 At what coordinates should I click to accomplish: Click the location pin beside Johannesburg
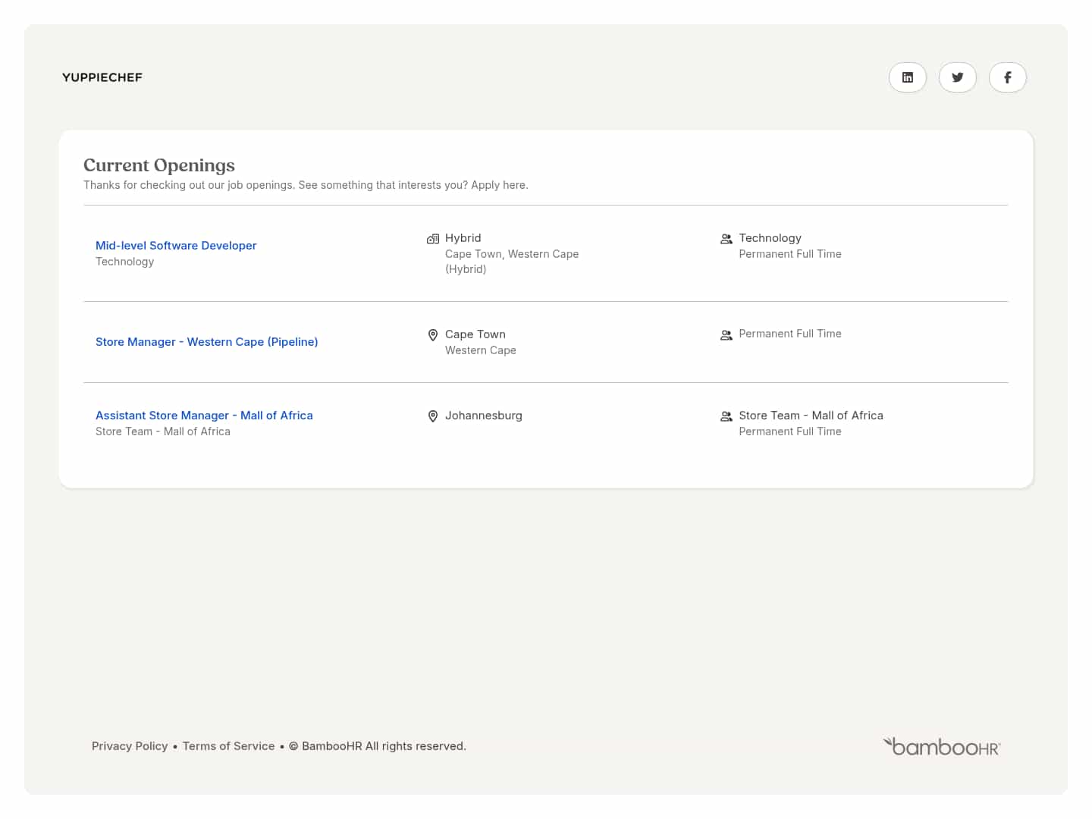[433, 416]
